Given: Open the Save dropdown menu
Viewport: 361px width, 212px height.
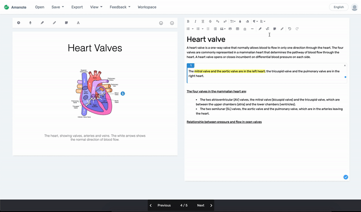Looking at the screenshot, I should (x=57, y=7).
